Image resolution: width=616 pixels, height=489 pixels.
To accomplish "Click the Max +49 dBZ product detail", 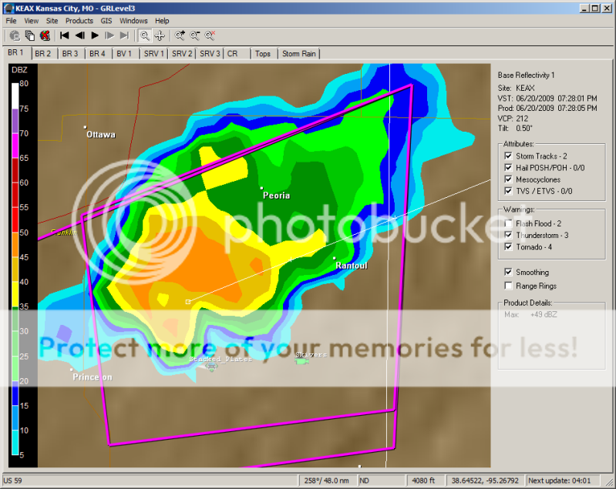I will [530, 315].
